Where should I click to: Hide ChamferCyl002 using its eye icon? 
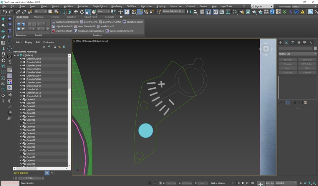[21, 59]
